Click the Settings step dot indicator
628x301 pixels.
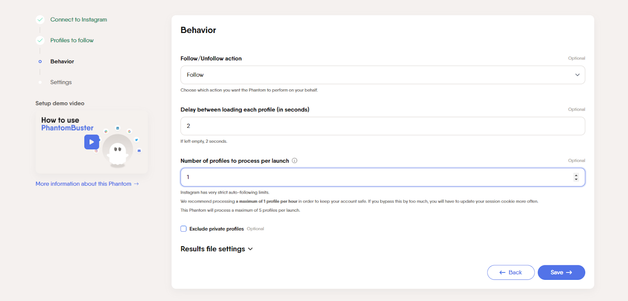(x=40, y=82)
